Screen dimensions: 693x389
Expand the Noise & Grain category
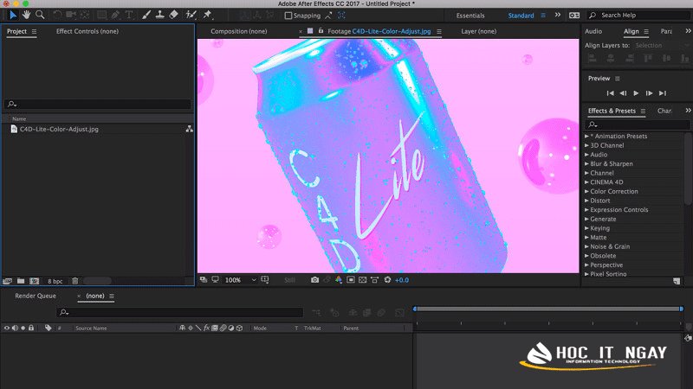click(587, 246)
